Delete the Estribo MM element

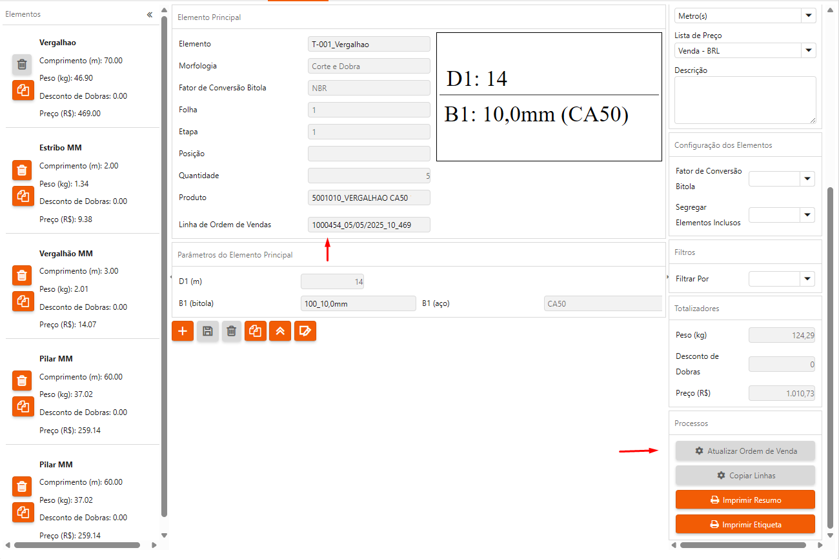click(22, 170)
